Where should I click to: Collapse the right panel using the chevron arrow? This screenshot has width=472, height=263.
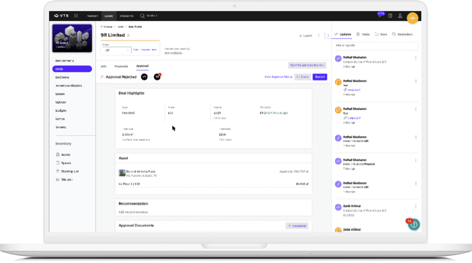[328, 35]
